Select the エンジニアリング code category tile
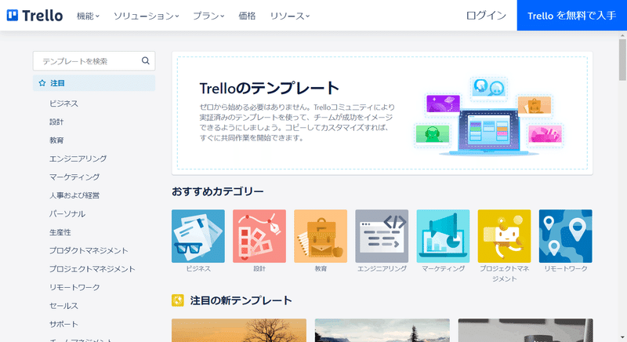627x342 pixels. pos(382,236)
